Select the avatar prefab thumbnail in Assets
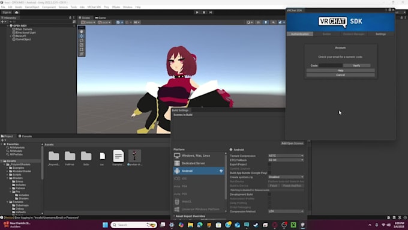408x230 pixels. click(x=134, y=156)
